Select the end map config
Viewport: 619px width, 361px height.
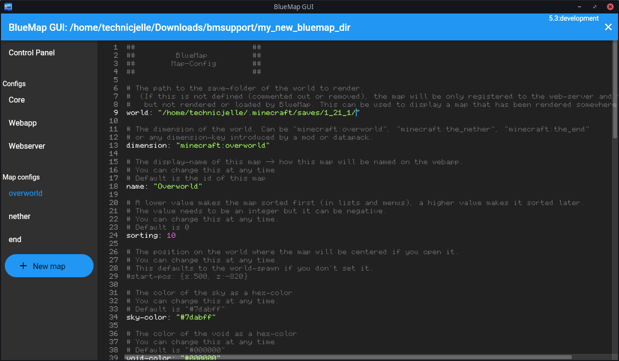(15, 240)
